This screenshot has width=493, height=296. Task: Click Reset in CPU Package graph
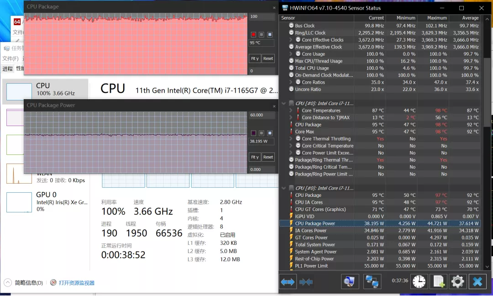[268, 58]
